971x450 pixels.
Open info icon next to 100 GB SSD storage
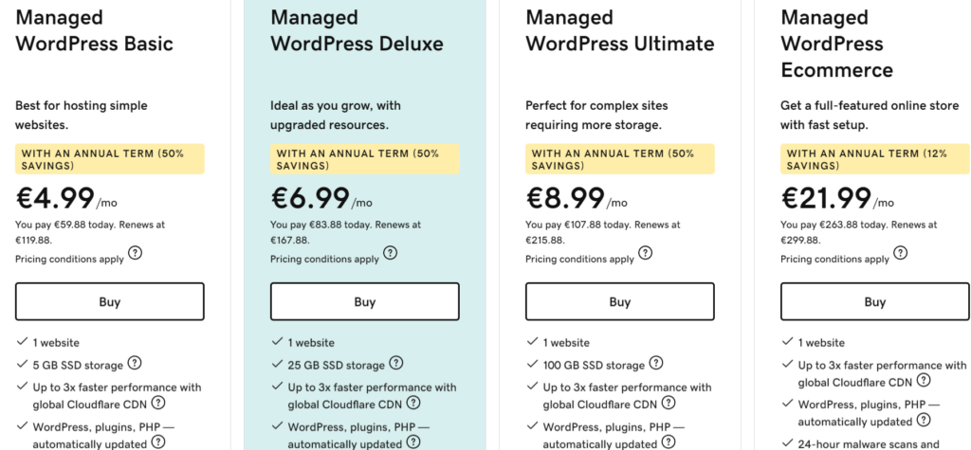(x=656, y=363)
